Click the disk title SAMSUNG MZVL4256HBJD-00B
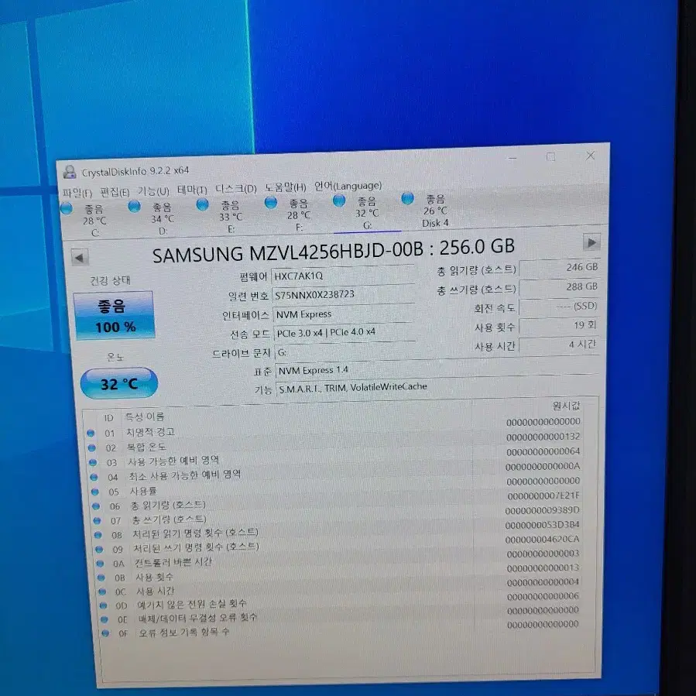 [x=288, y=252]
